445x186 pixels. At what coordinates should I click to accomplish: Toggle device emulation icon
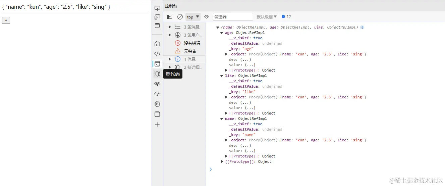(x=157, y=17)
